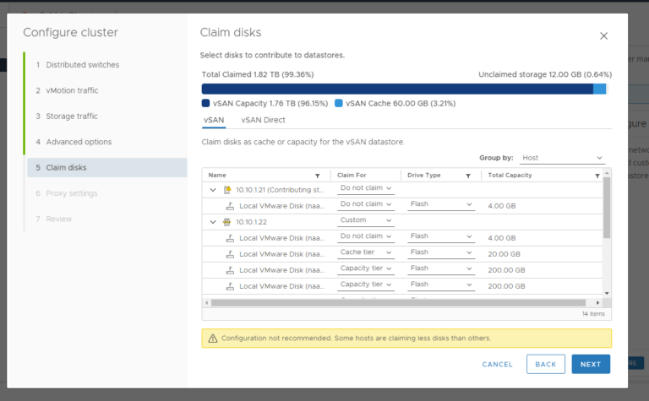The image size is (649, 401).
Task: Click the warning triangle icon in banner
Action: point(213,339)
